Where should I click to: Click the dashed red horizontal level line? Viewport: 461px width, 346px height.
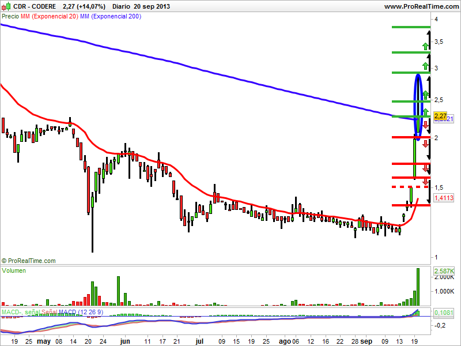(x=411, y=187)
